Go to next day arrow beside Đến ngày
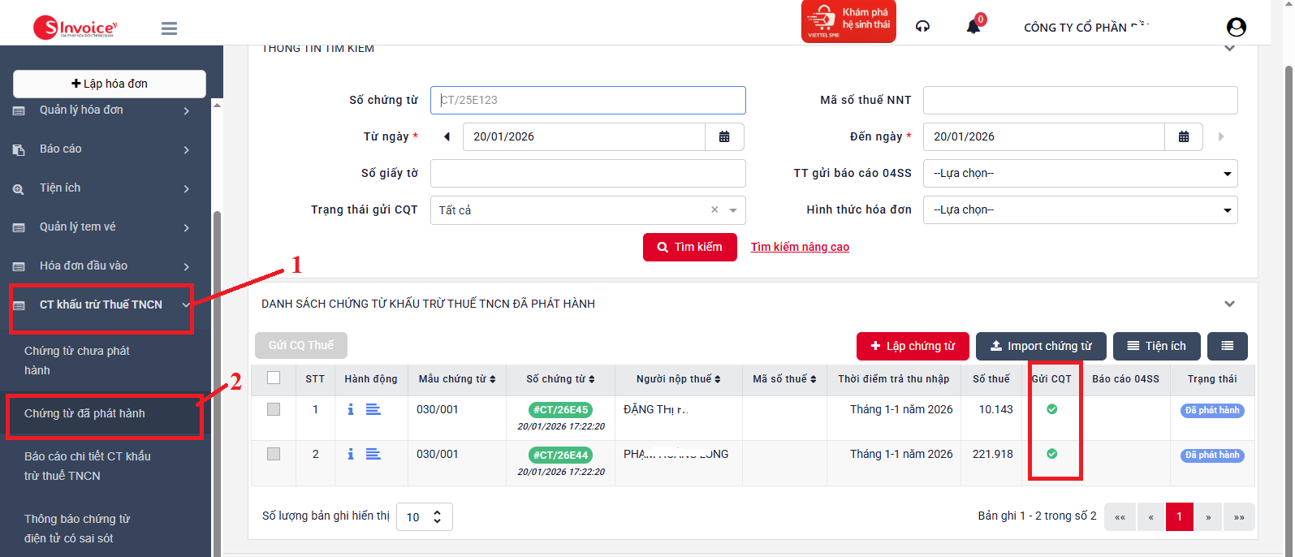This screenshot has height=557, width=1295. click(1221, 137)
